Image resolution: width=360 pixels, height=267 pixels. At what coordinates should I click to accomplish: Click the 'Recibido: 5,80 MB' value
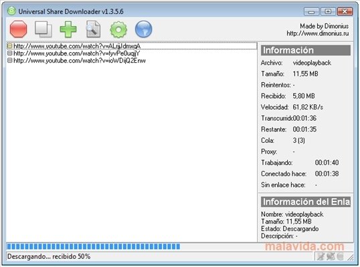tap(304, 96)
